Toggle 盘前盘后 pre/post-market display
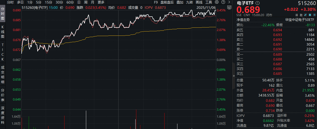Screen dimensions: 317x129 (x=167, y=2)
